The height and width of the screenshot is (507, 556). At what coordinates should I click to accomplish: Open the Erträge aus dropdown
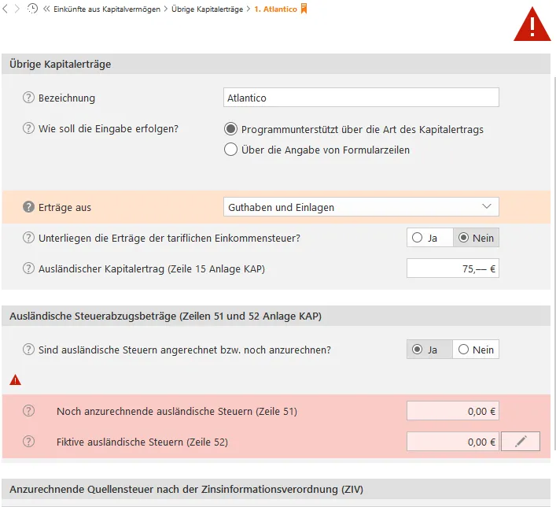(361, 207)
